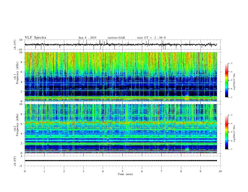Click the 'ch.3(V)' axis label
Image resolution: width=248 pixels, height=192 pixels.
(15, 161)
